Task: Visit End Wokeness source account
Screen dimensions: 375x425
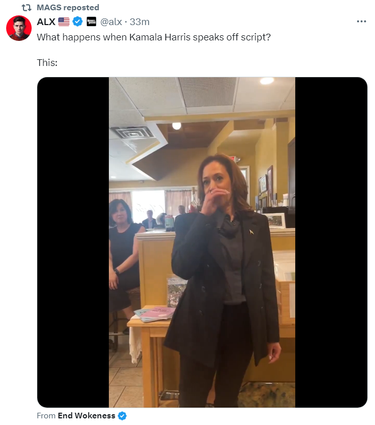Action: (86, 415)
